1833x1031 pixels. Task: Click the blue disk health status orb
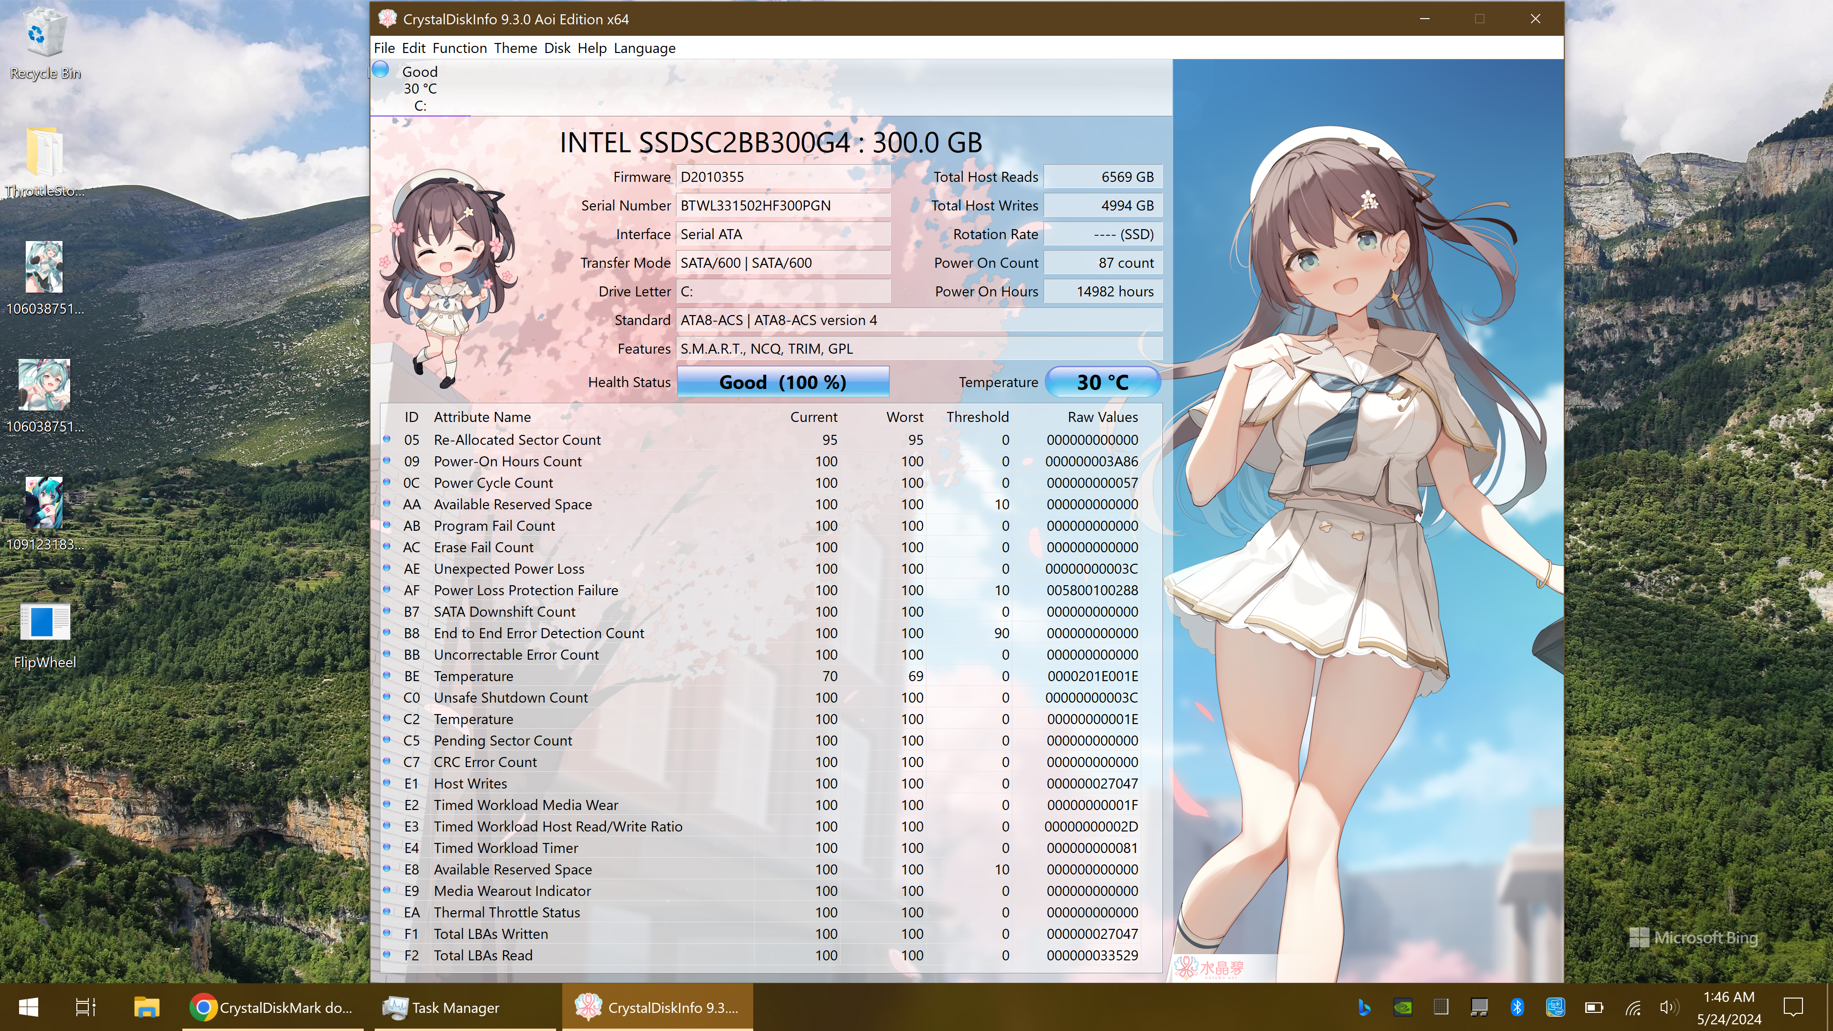pyautogui.click(x=381, y=70)
